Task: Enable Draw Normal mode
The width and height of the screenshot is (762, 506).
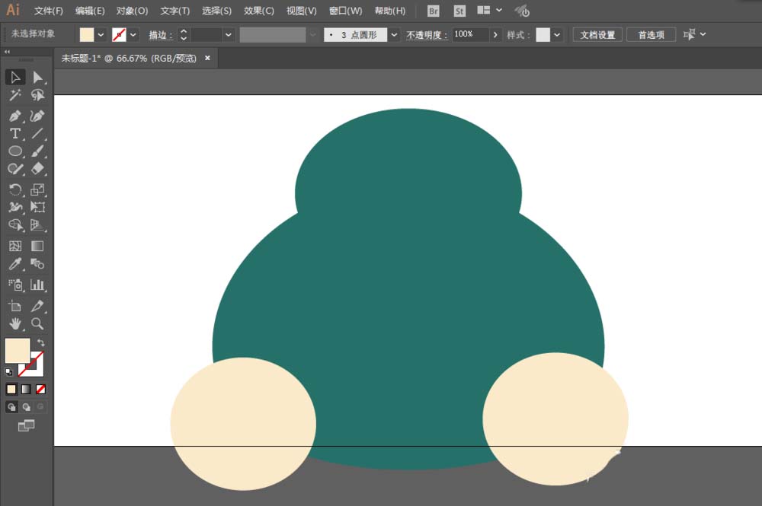Action: point(11,407)
